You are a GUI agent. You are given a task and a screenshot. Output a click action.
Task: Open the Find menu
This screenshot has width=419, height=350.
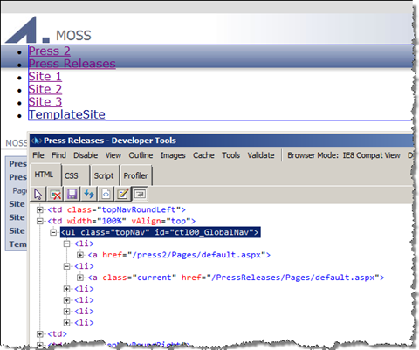point(58,155)
